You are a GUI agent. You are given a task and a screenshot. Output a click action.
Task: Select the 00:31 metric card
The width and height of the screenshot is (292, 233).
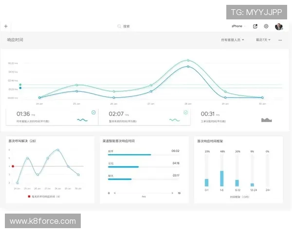tap(236, 116)
